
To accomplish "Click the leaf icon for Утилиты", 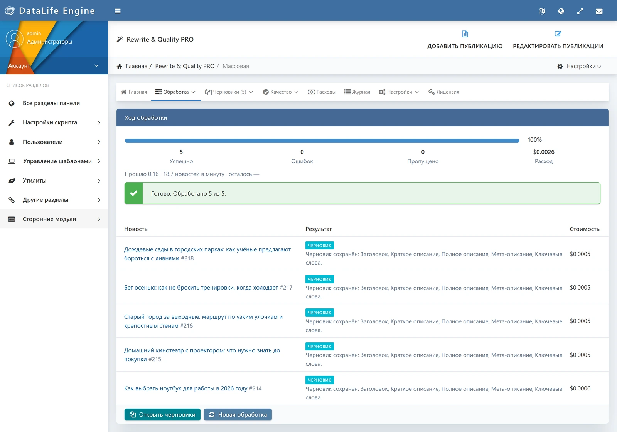I will (12, 181).
